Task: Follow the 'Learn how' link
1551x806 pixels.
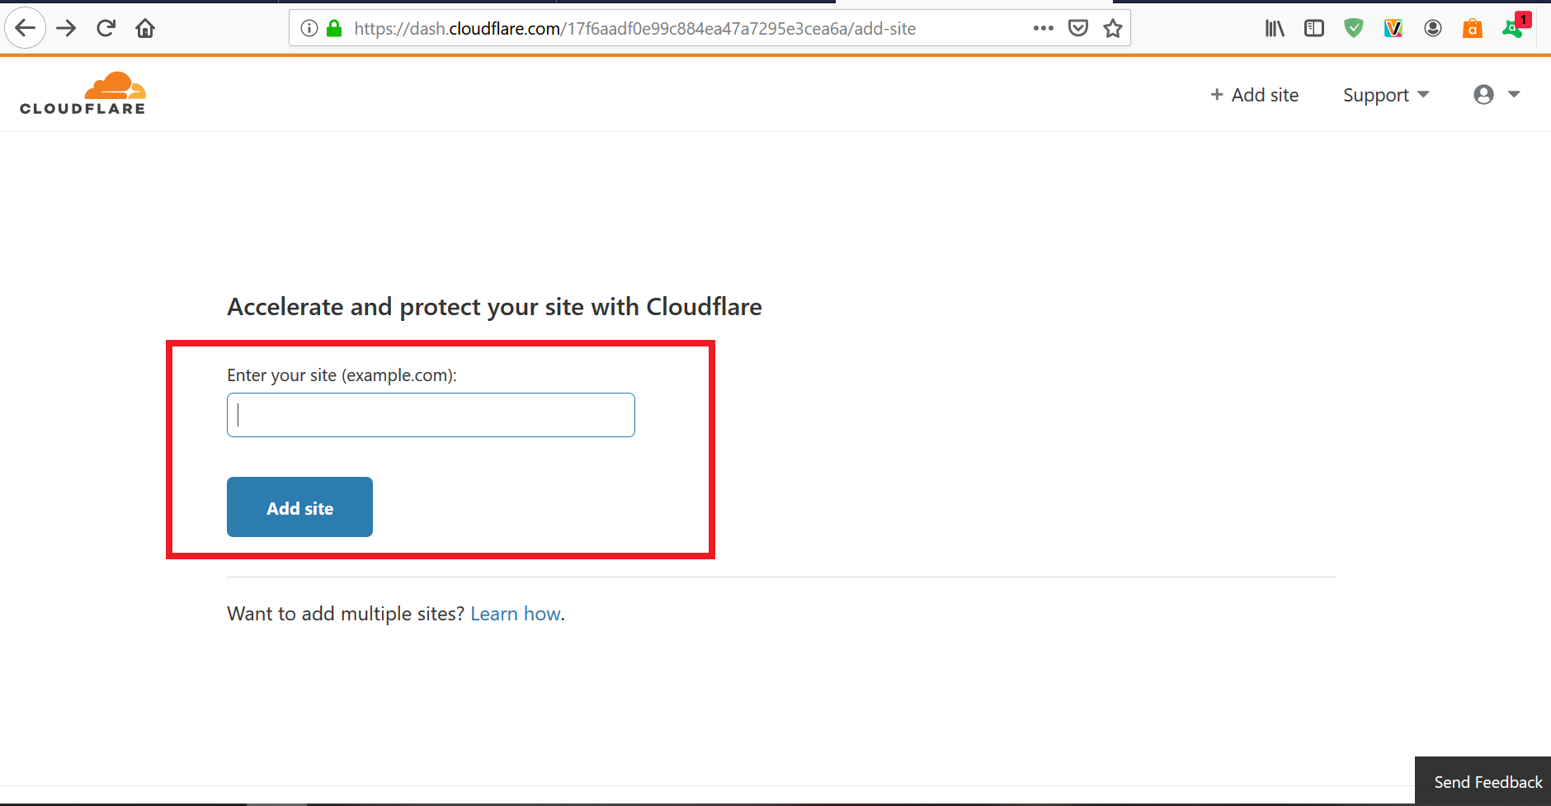Action: (x=516, y=614)
